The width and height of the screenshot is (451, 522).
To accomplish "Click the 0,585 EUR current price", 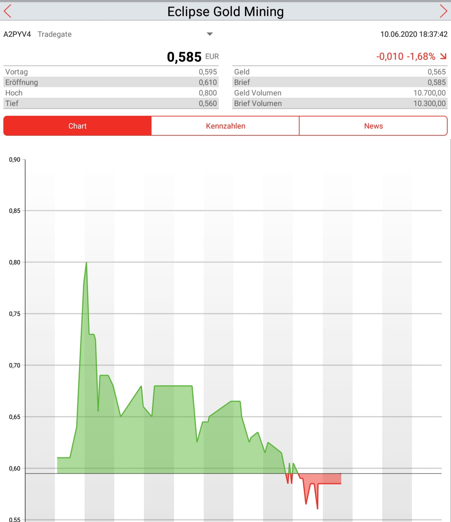I will pos(193,57).
